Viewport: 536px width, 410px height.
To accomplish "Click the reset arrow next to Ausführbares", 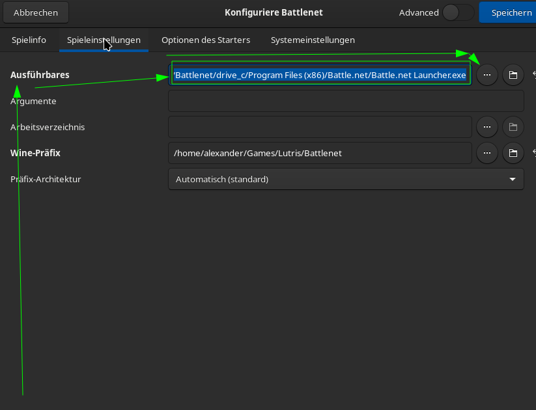I will click(533, 75).
